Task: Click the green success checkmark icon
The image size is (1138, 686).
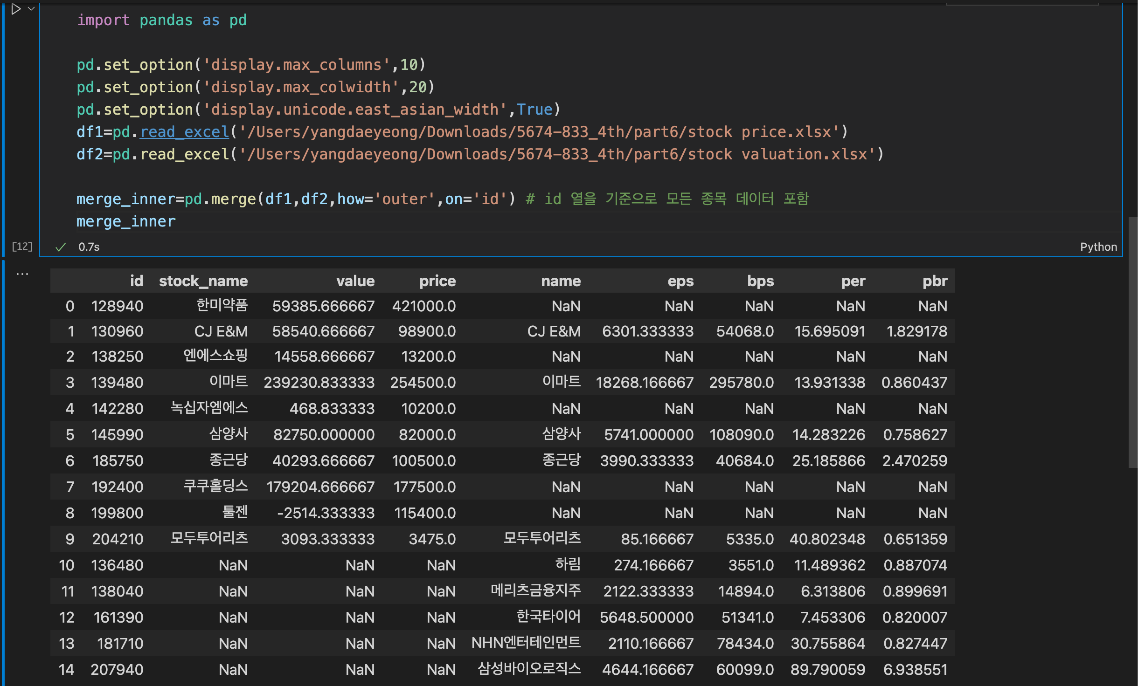Action: pos(61,247)
